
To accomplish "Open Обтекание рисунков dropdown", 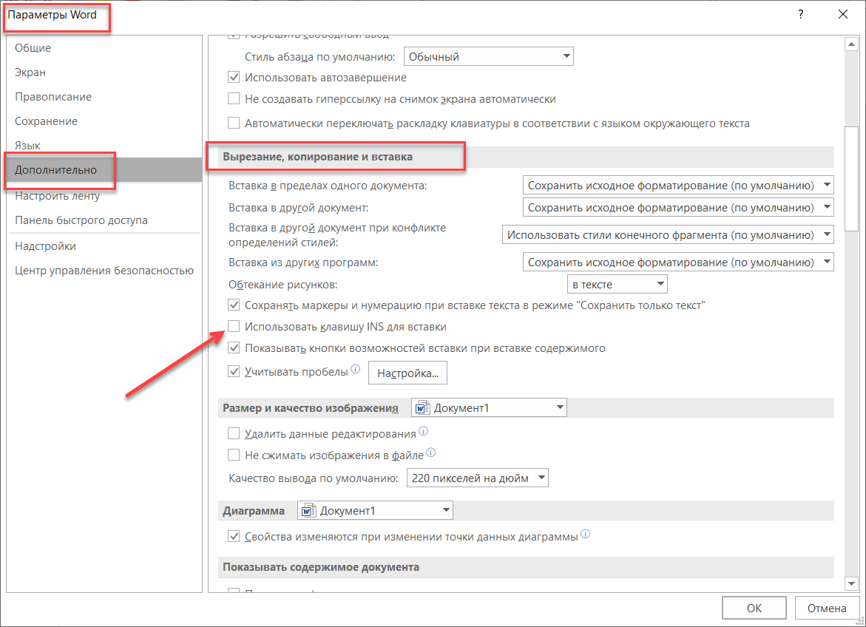I will (x=618, y=284).
